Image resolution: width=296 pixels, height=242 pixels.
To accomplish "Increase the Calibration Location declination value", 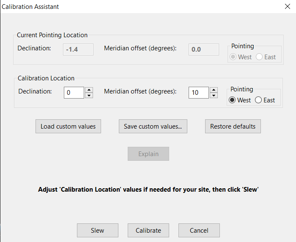I will (x=89, y=90).
